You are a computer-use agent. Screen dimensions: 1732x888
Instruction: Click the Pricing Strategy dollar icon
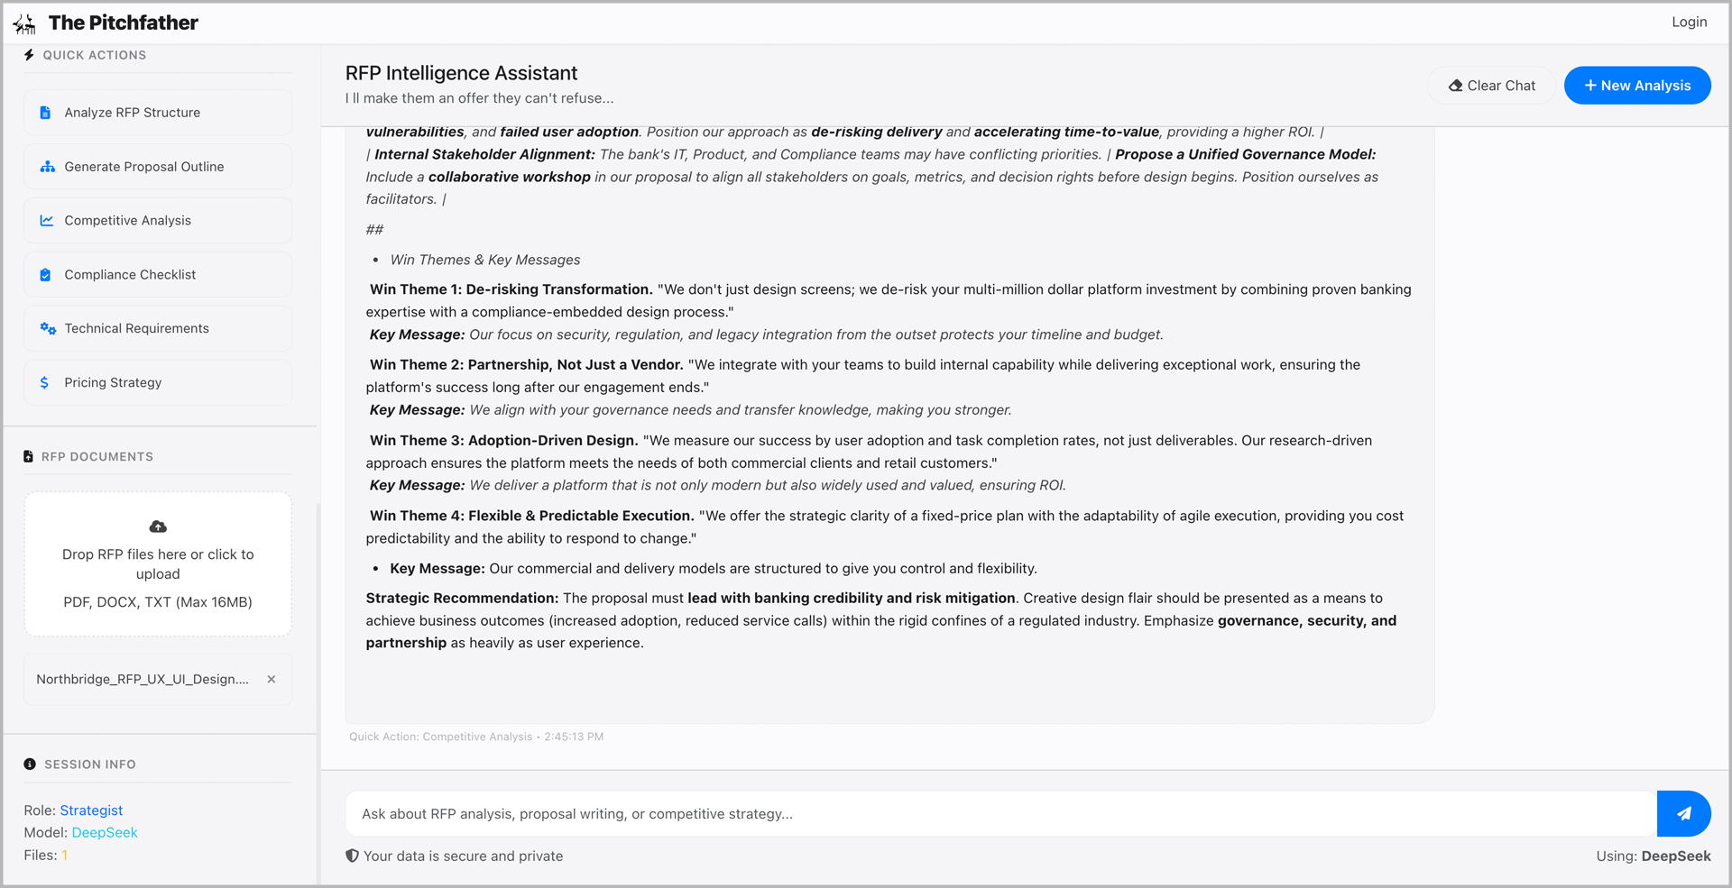click(x=45, y=383)
